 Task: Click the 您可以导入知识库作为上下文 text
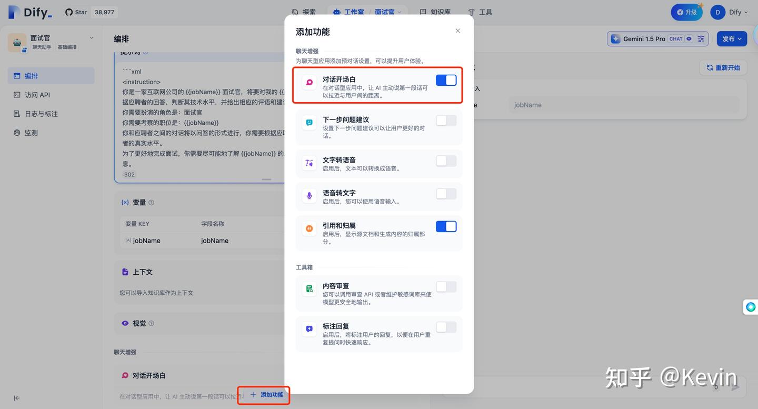pos(156,293)
